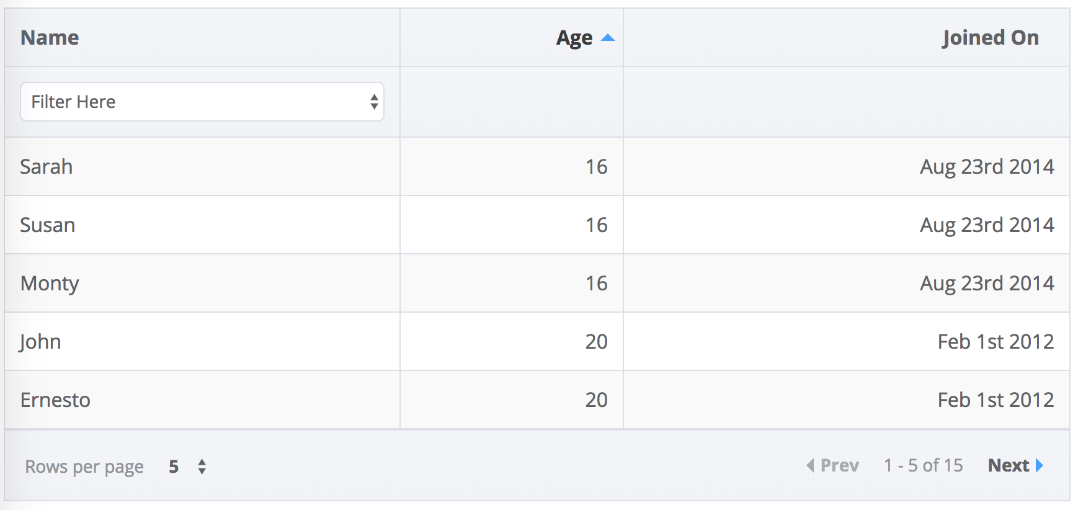1078x510 pixels.
Task: Click the 1 - 5 of 15 page indicator
Action: pos(923,465)
